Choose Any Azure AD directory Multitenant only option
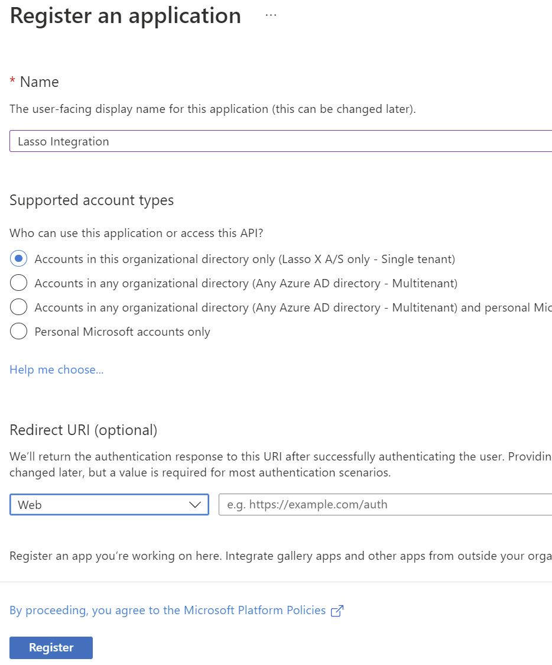This screenshot has width=552, height=665. (x=19, y=283)
